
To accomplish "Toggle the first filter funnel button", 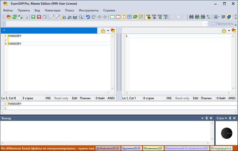I will pos(148,17).
